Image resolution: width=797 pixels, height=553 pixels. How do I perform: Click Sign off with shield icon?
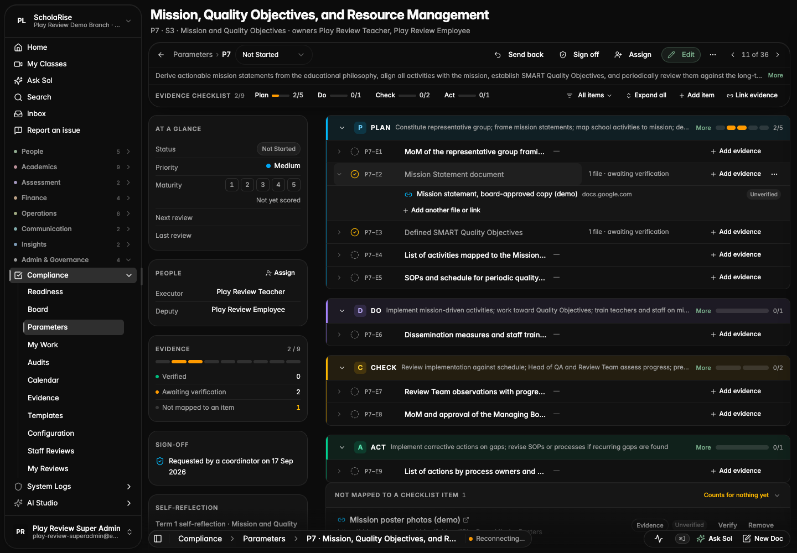tap(579, 55)
